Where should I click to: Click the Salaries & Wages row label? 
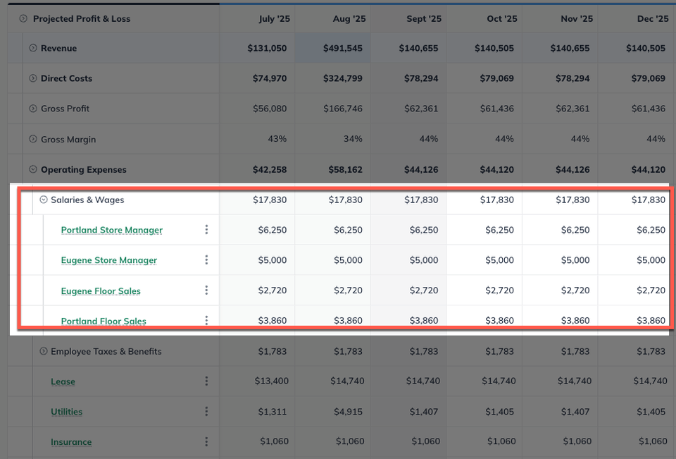(x=87, y=200)
